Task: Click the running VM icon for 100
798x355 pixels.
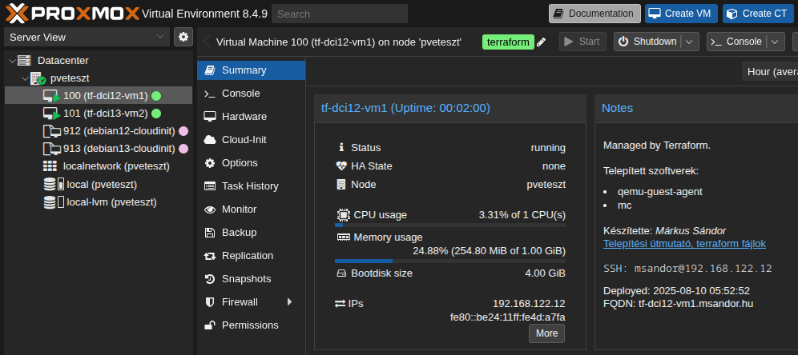Action: (51, 96)
